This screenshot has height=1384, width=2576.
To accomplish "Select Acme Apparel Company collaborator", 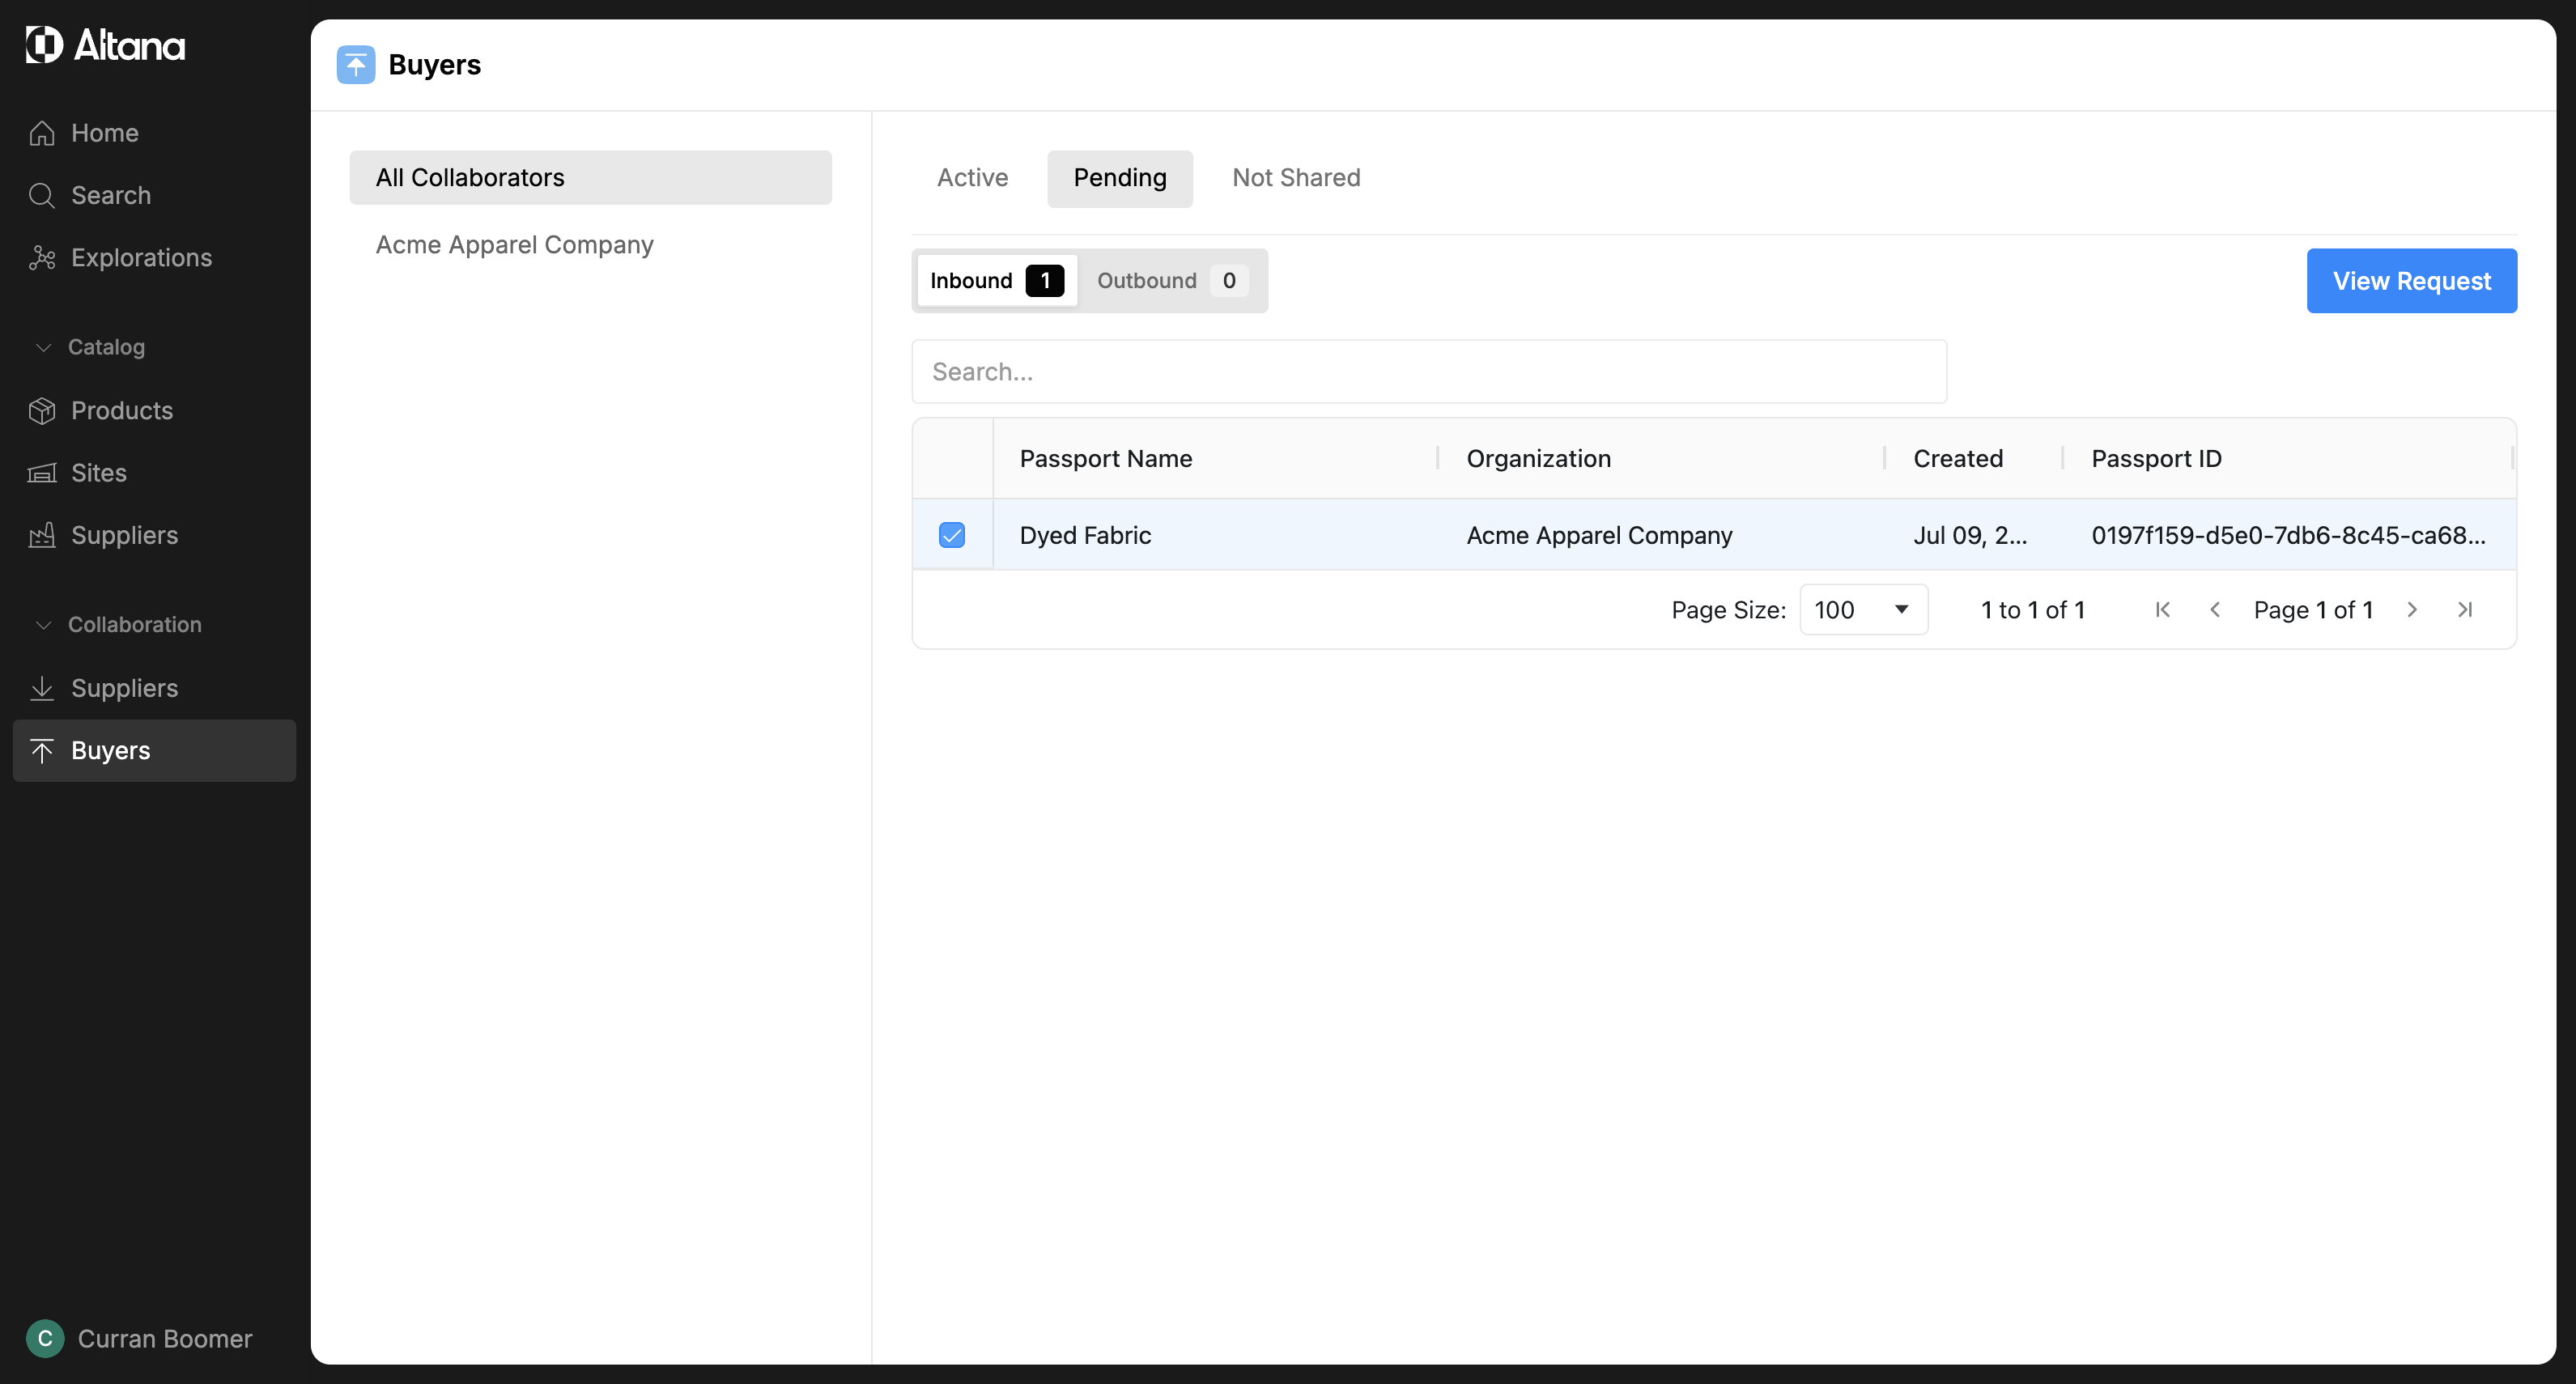I will click(x=514, y=245).
